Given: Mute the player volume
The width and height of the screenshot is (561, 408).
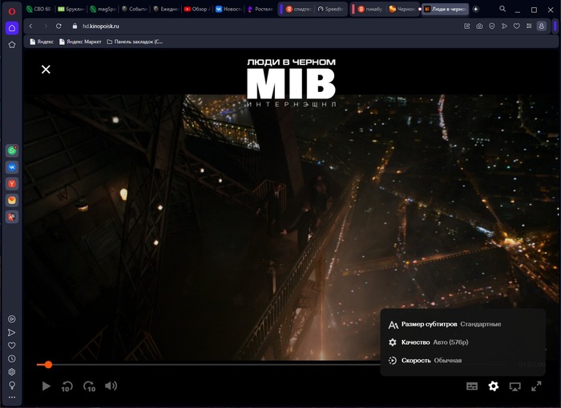Looking at the screenshot, I should pyautogui.click(x=111, y=386).
